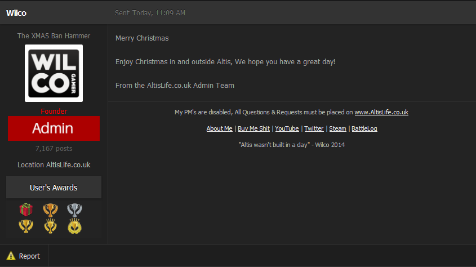The height and width of the screenshot is (267, 476).
Task: Open the Wilco username profile link
Action: tap(16, 13)
